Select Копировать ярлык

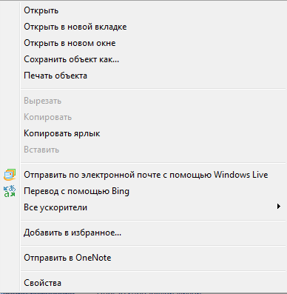click(x=153, y=133)
